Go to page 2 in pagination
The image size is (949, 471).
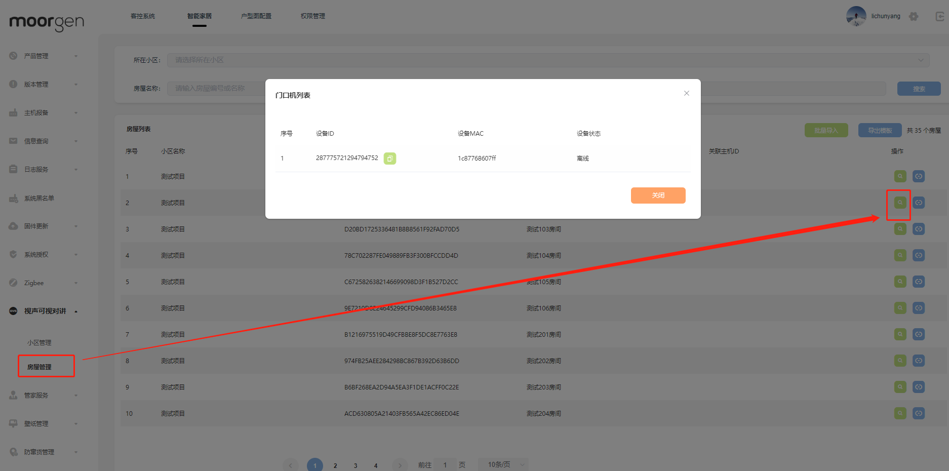pyautogui.click(x=335, y=465)
